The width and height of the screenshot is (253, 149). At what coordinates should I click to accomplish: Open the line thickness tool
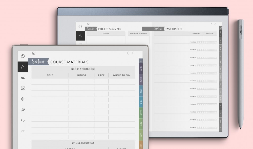[23, 78]
